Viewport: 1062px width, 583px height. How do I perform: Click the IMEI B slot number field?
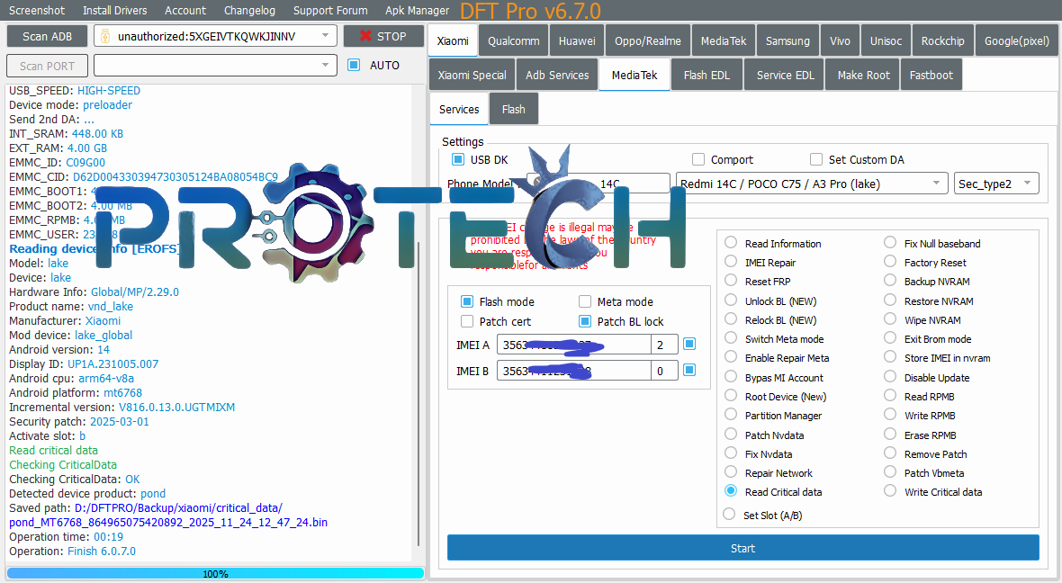click(x=664, y=371)
